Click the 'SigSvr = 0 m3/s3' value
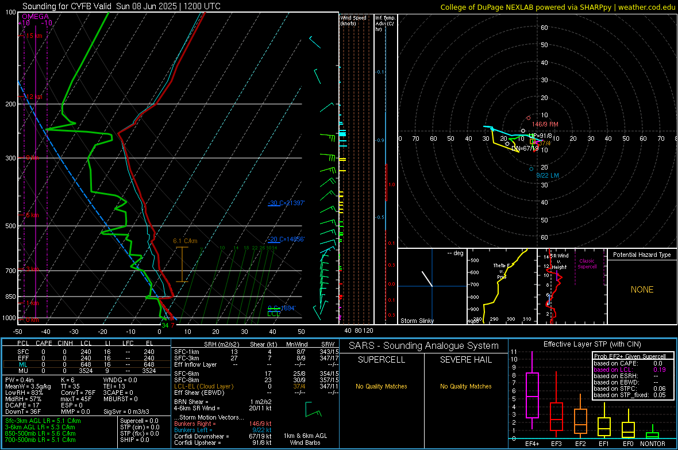 coord(126,411)
